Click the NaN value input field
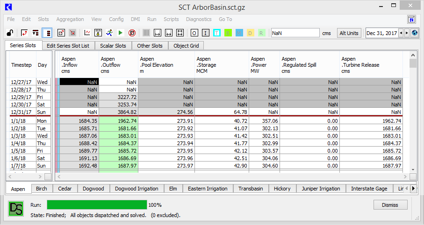424x225 pixels. pyautogui.click(x=295, y=33)
